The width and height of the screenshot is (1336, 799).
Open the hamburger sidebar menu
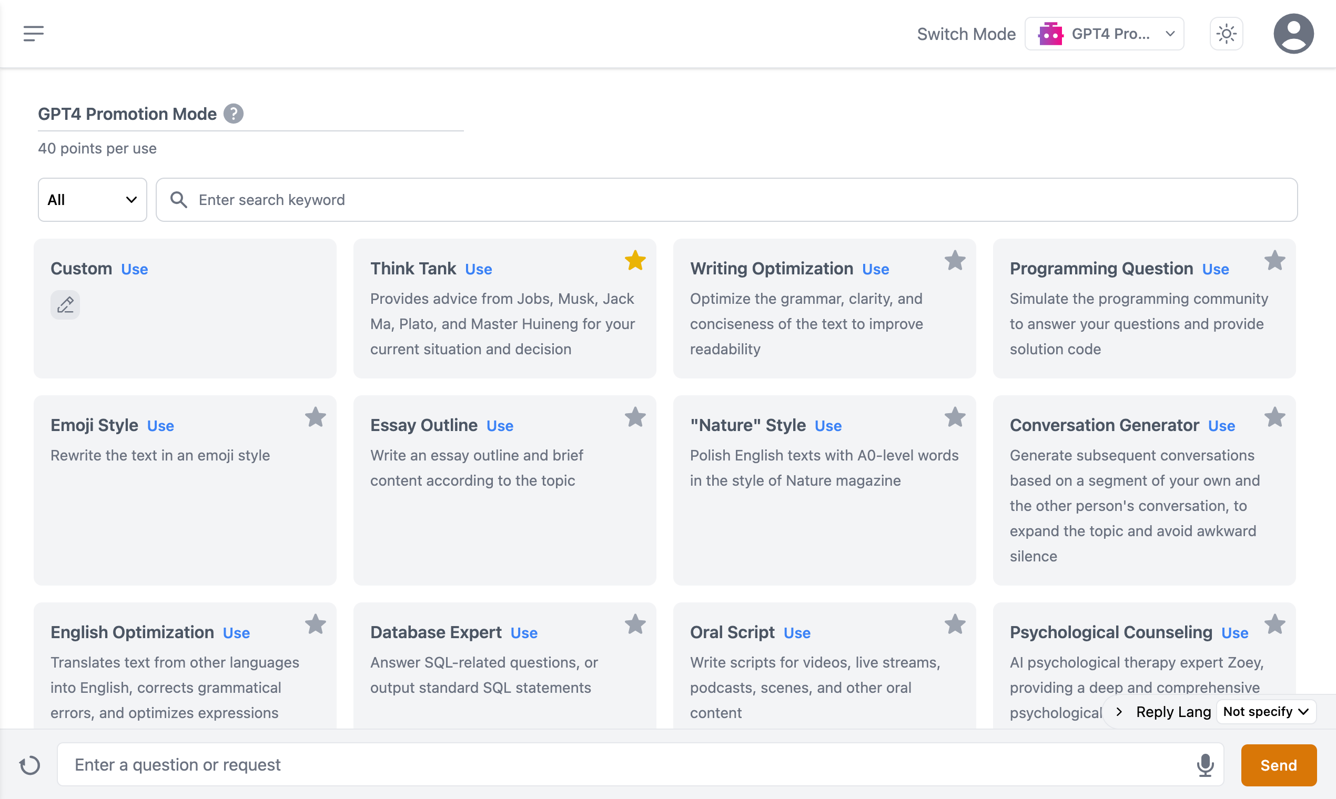click(x=34, y=34)
